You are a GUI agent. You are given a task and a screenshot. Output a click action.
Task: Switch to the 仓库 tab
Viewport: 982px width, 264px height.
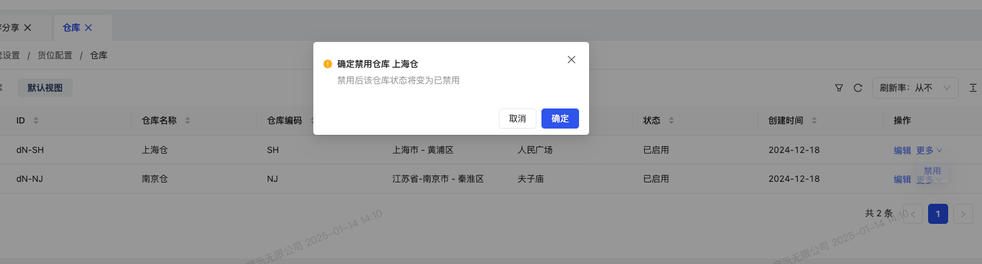coord(71,28)
